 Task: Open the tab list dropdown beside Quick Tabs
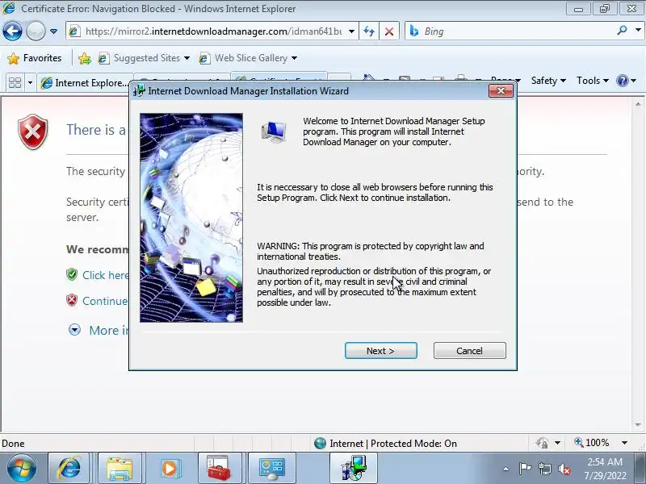pyautogui.click(x=30, y=83)
